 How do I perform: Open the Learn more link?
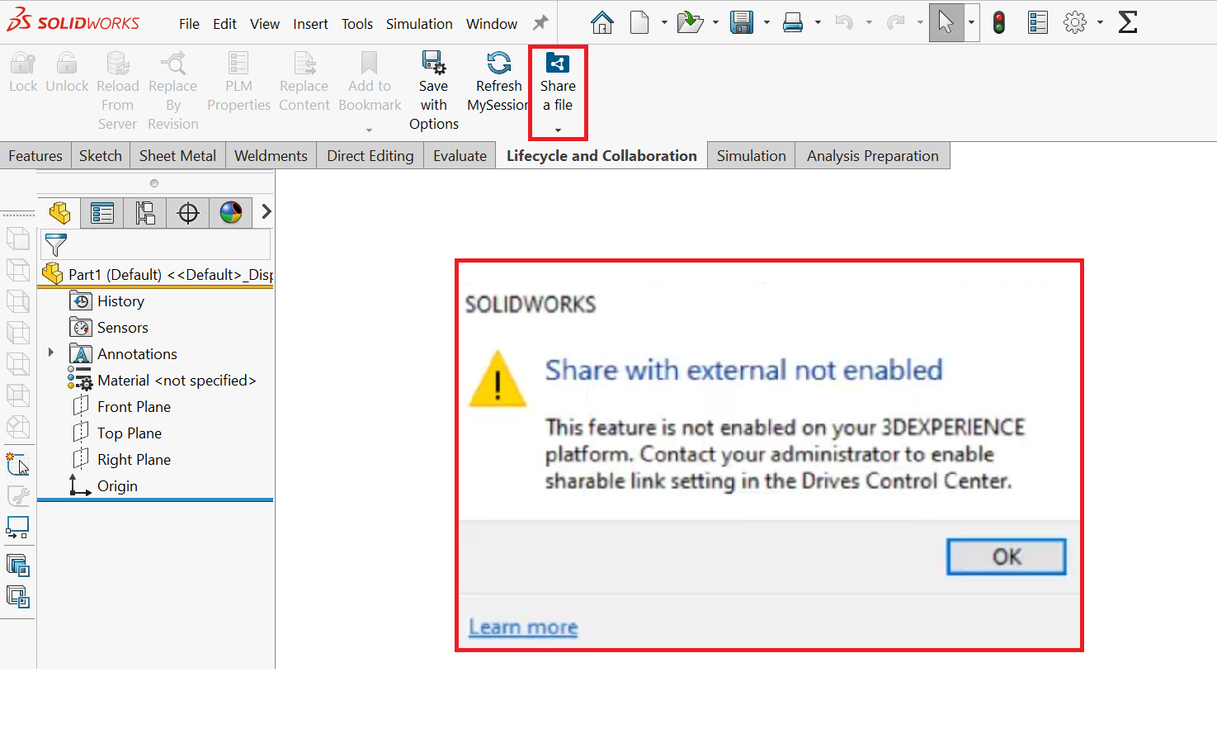pyautogui.click(x=522, y=627)
